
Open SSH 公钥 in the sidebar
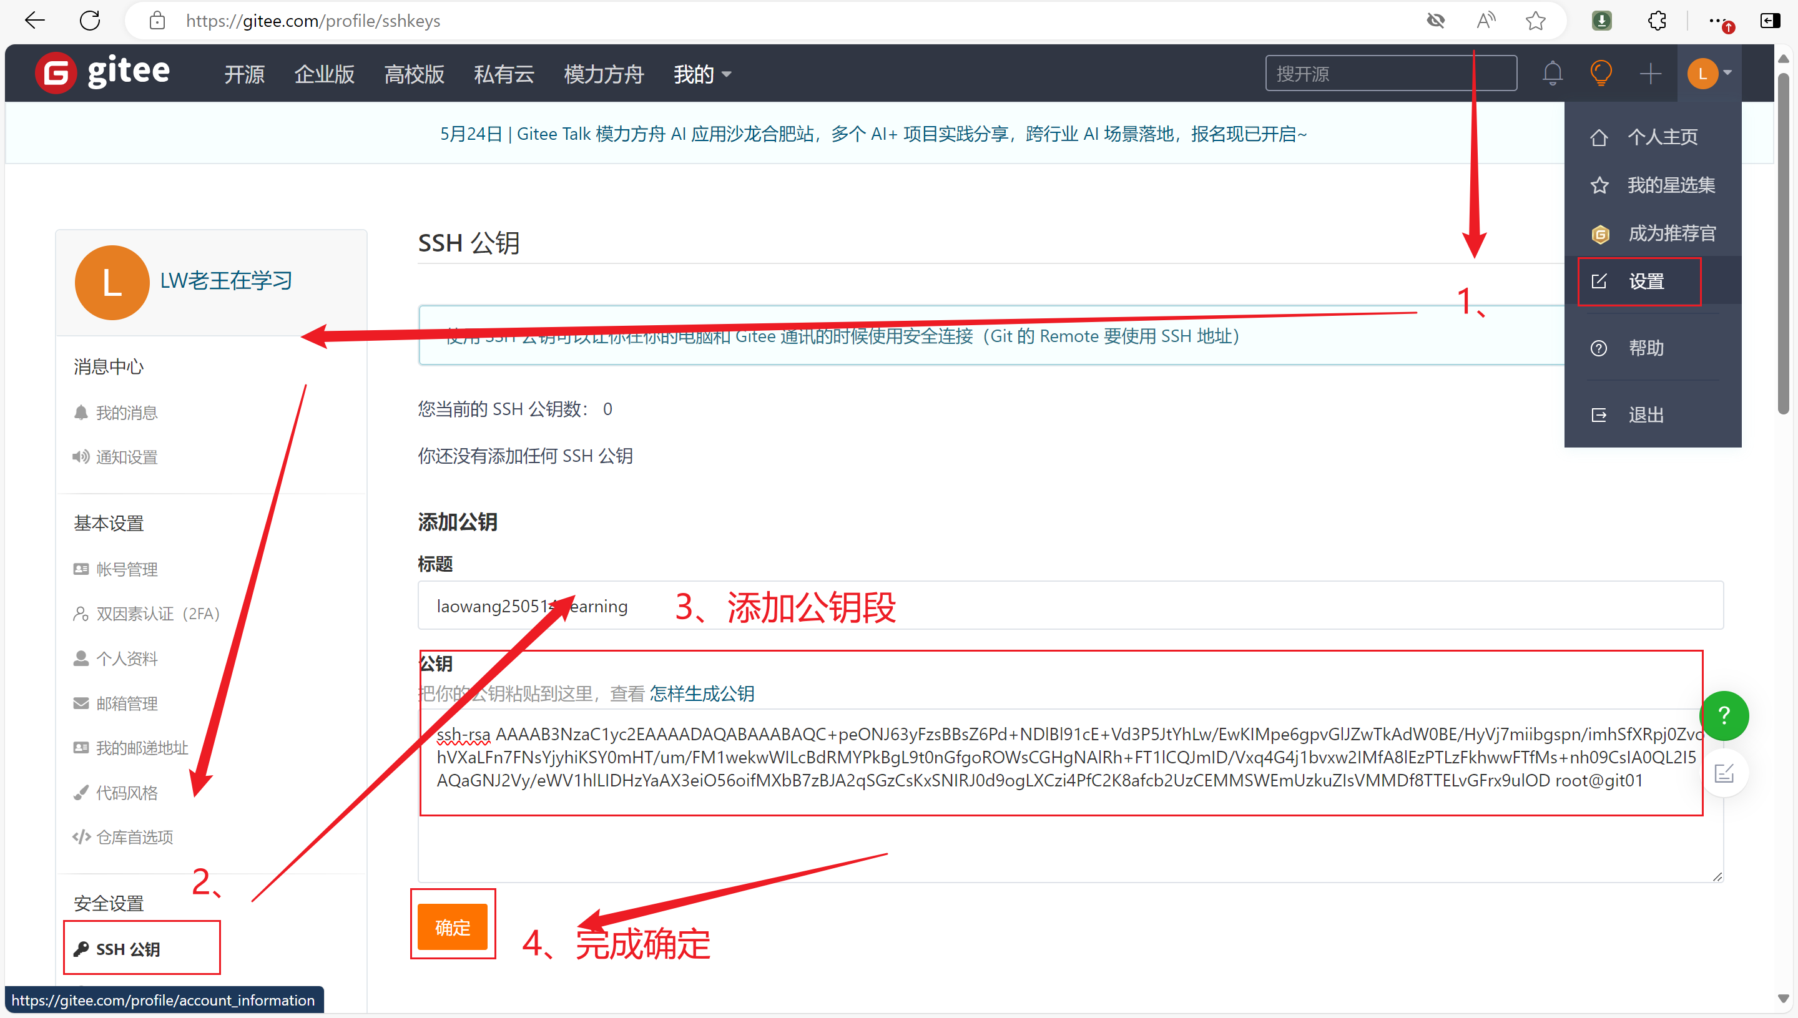(127, 949)
